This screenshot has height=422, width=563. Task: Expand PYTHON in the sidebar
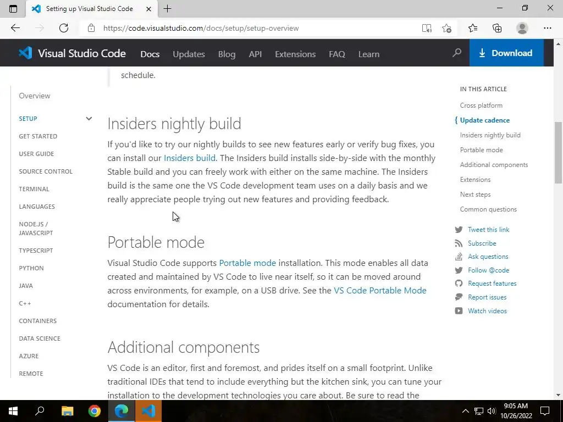(x=31, y=268)
